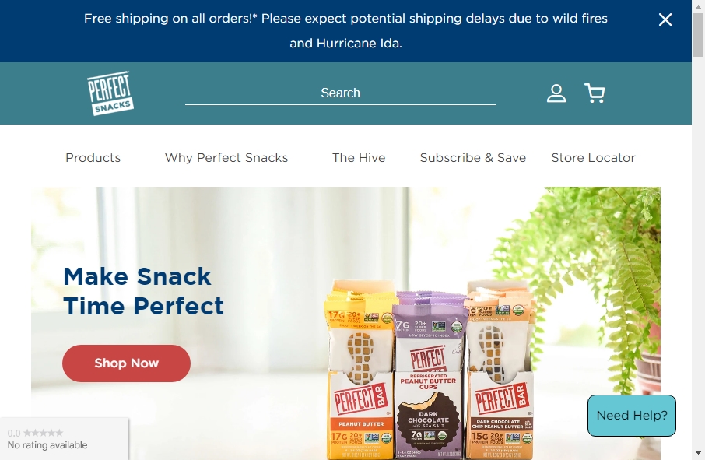Click the vertical scrollbar thumb

(x=698, y=35)
